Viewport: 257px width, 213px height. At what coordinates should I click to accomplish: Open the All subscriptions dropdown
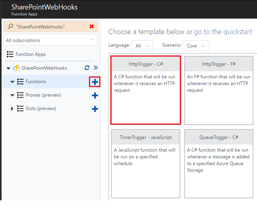tap(51, 40)
